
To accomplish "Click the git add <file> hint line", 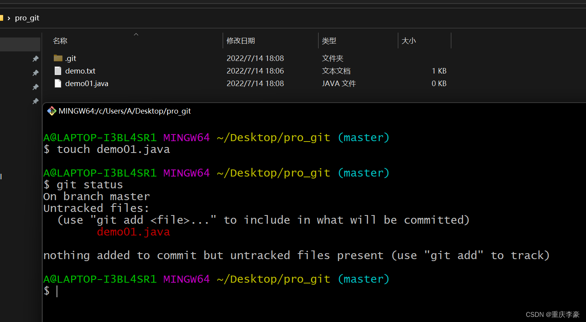I will point(264,220).
